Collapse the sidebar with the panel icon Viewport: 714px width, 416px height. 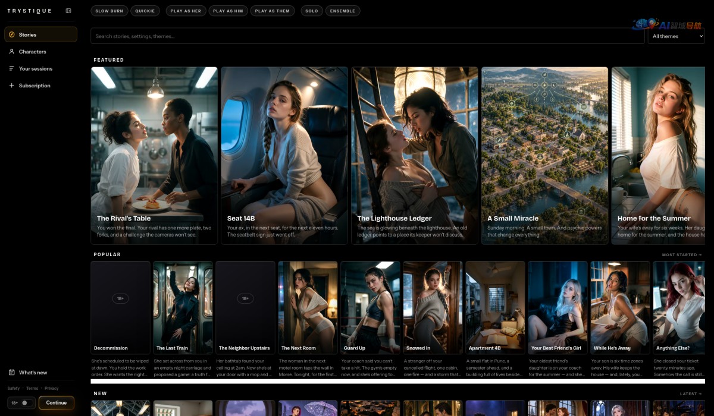[68, 11]
